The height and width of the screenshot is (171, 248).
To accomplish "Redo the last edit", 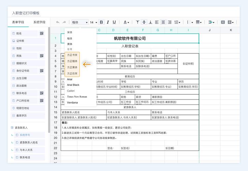I will coord(64,22).
